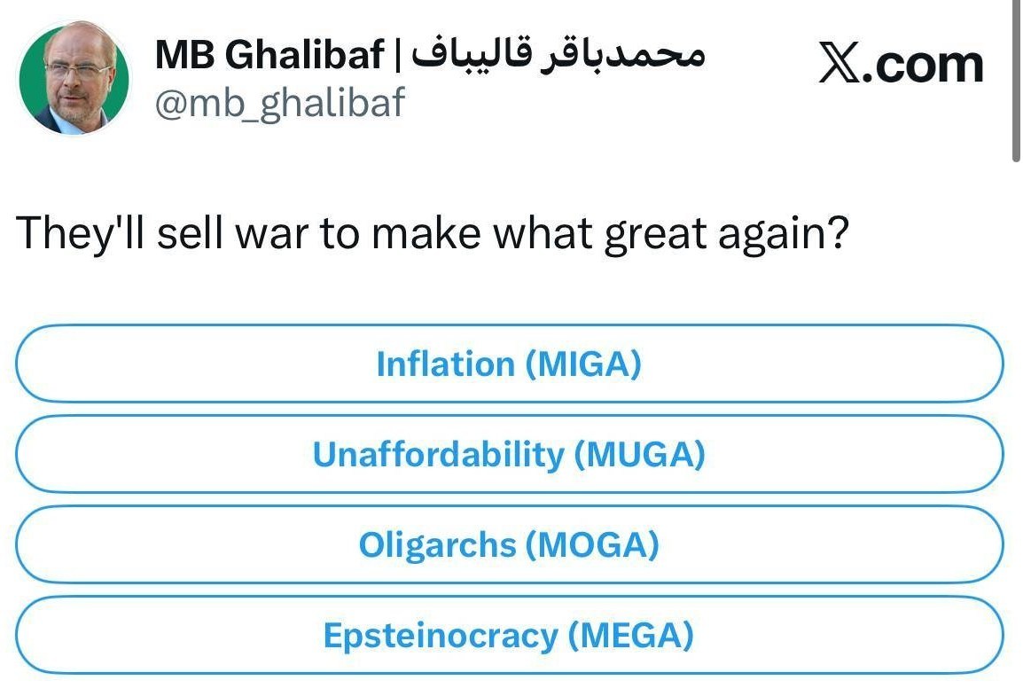The height and width of the screenshot is (696, 1023).
Task: Click the '.com' text of the logo
Action: pyautogui.click(x=925, y=64)
